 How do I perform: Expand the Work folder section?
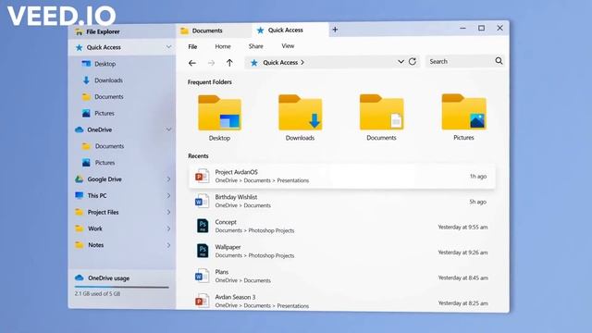[x=168, y=228]
